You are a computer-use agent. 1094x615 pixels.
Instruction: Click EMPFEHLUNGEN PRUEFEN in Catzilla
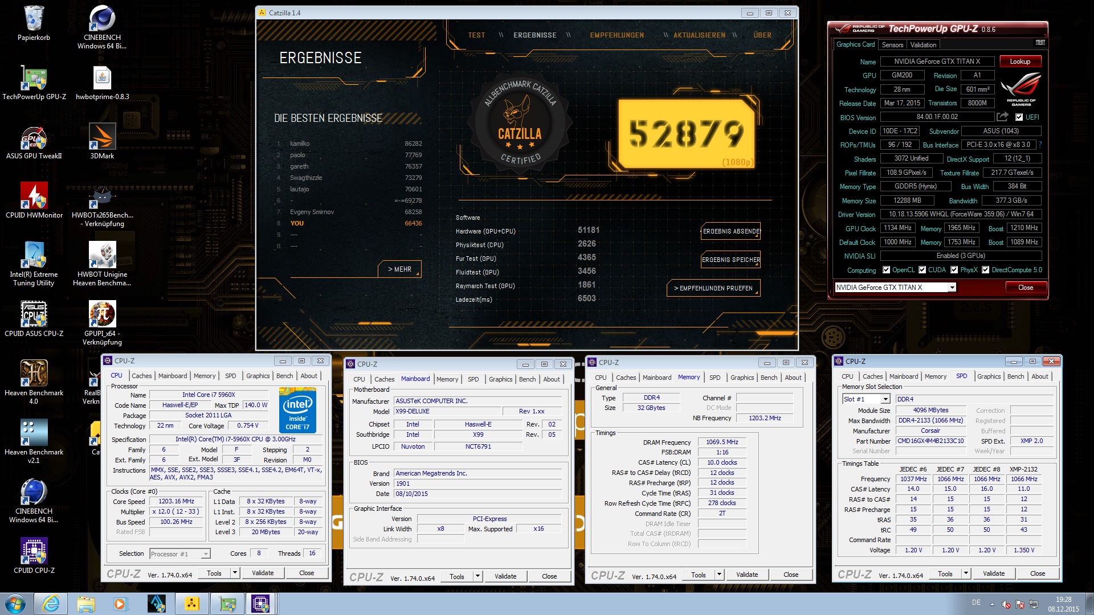point(713,288)
